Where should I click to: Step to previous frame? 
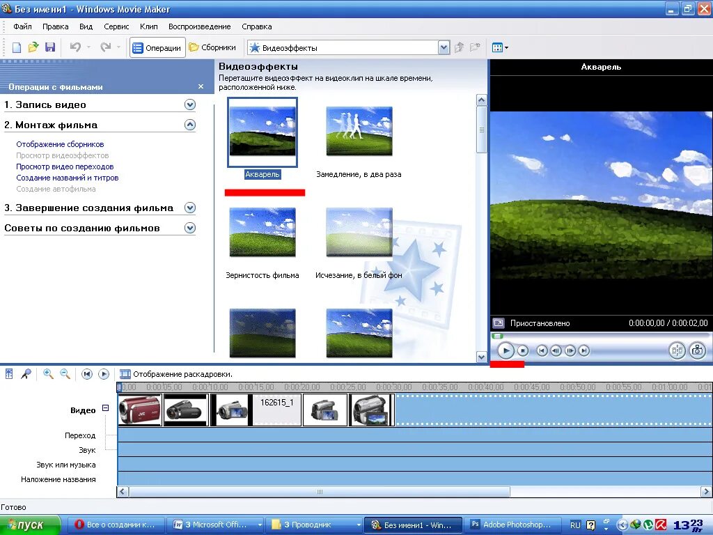point(556,351)
